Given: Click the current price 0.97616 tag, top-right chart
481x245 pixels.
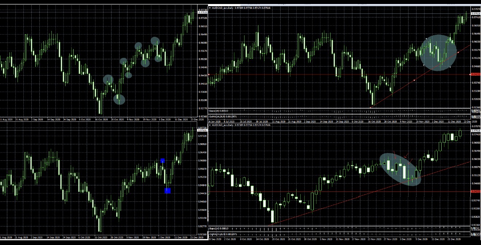Looking at the screenshot, I should (x=475, y=13).
